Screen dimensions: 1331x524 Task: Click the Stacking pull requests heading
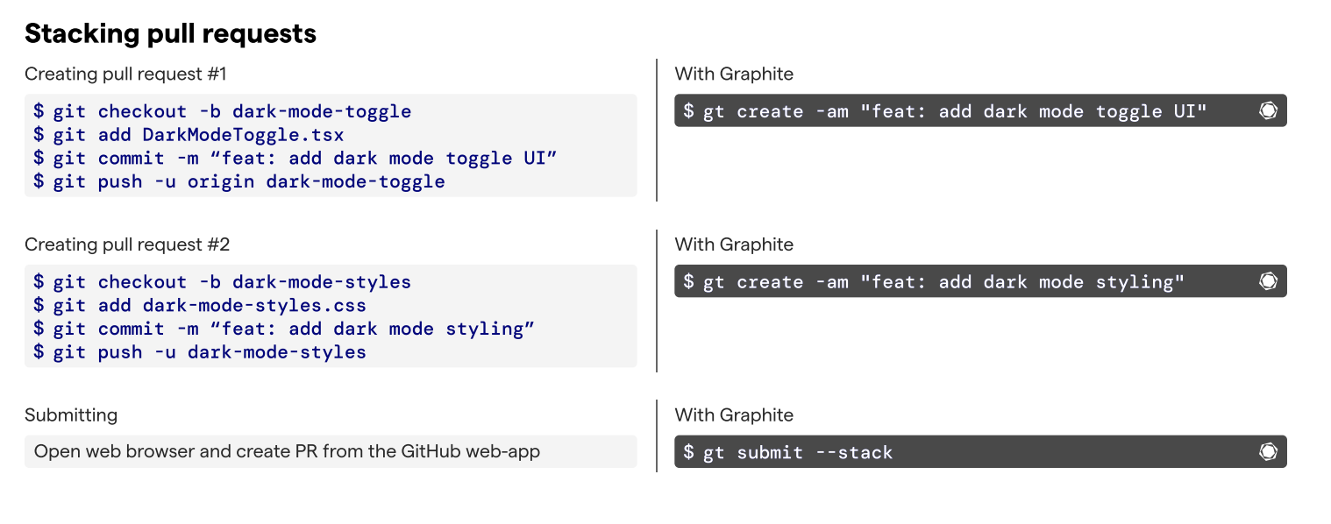(172, 33)
